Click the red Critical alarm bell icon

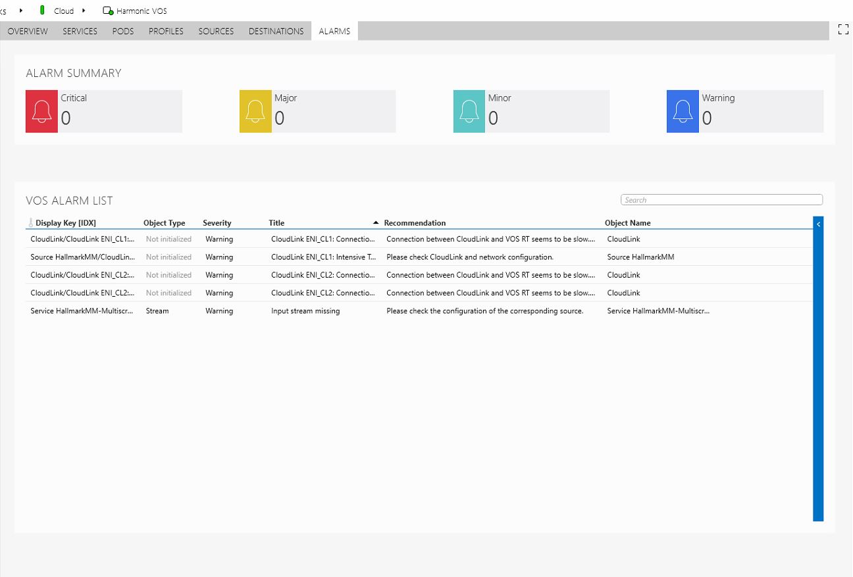coord(41,111)
